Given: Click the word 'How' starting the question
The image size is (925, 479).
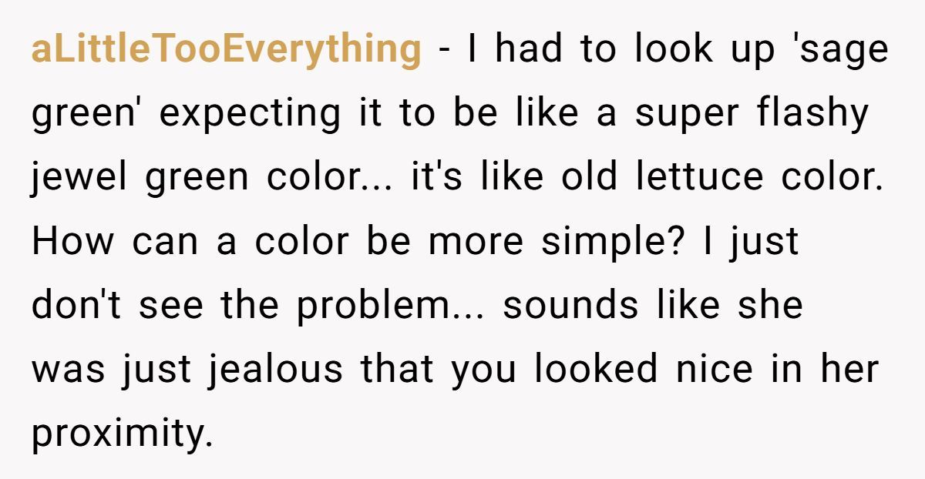Looking at the screenshot, I should pyautogui.click(x=72, y=242).
